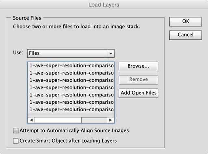The image size is (208, 154).
Task: Open the Use Files dropdown
Action: coord(71,53)
